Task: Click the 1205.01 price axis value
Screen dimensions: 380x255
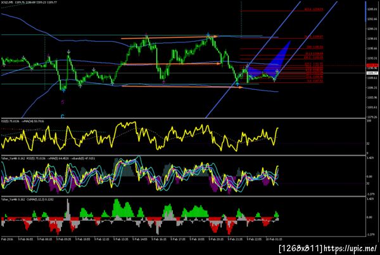Action: pyautogui.click(x=372, y=9)
